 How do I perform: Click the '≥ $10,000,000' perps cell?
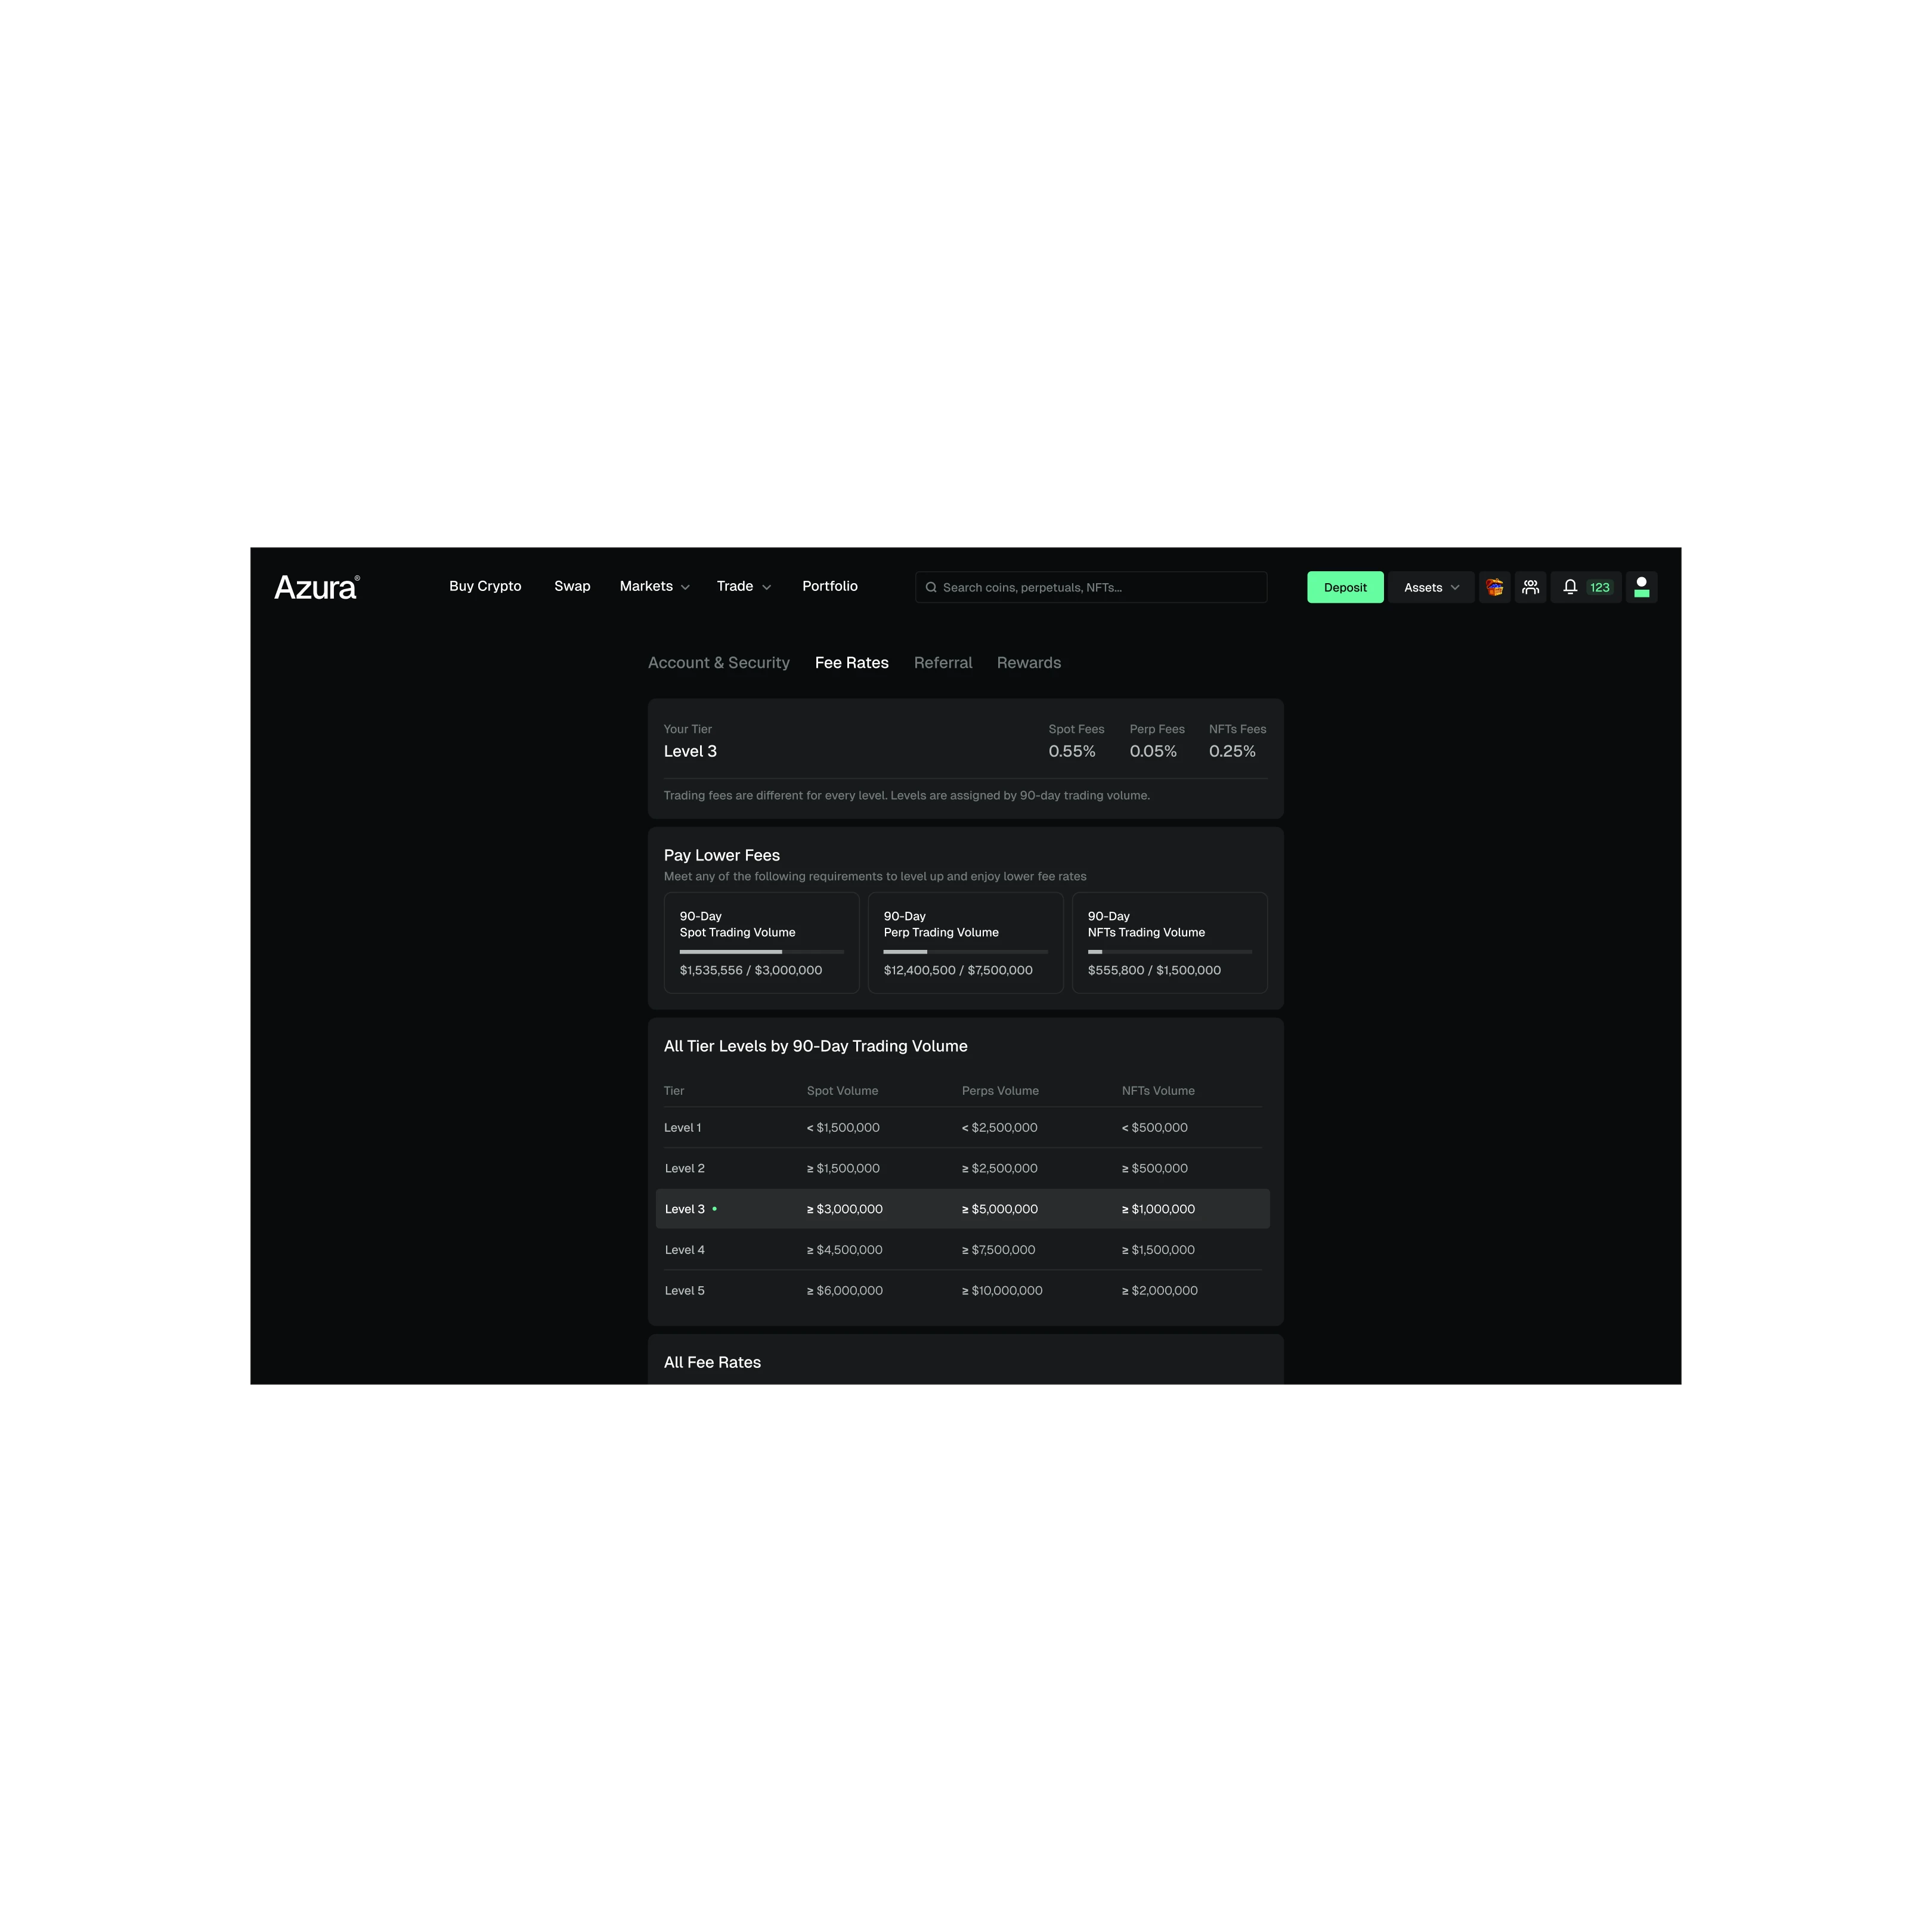tap(1002, 1291)
